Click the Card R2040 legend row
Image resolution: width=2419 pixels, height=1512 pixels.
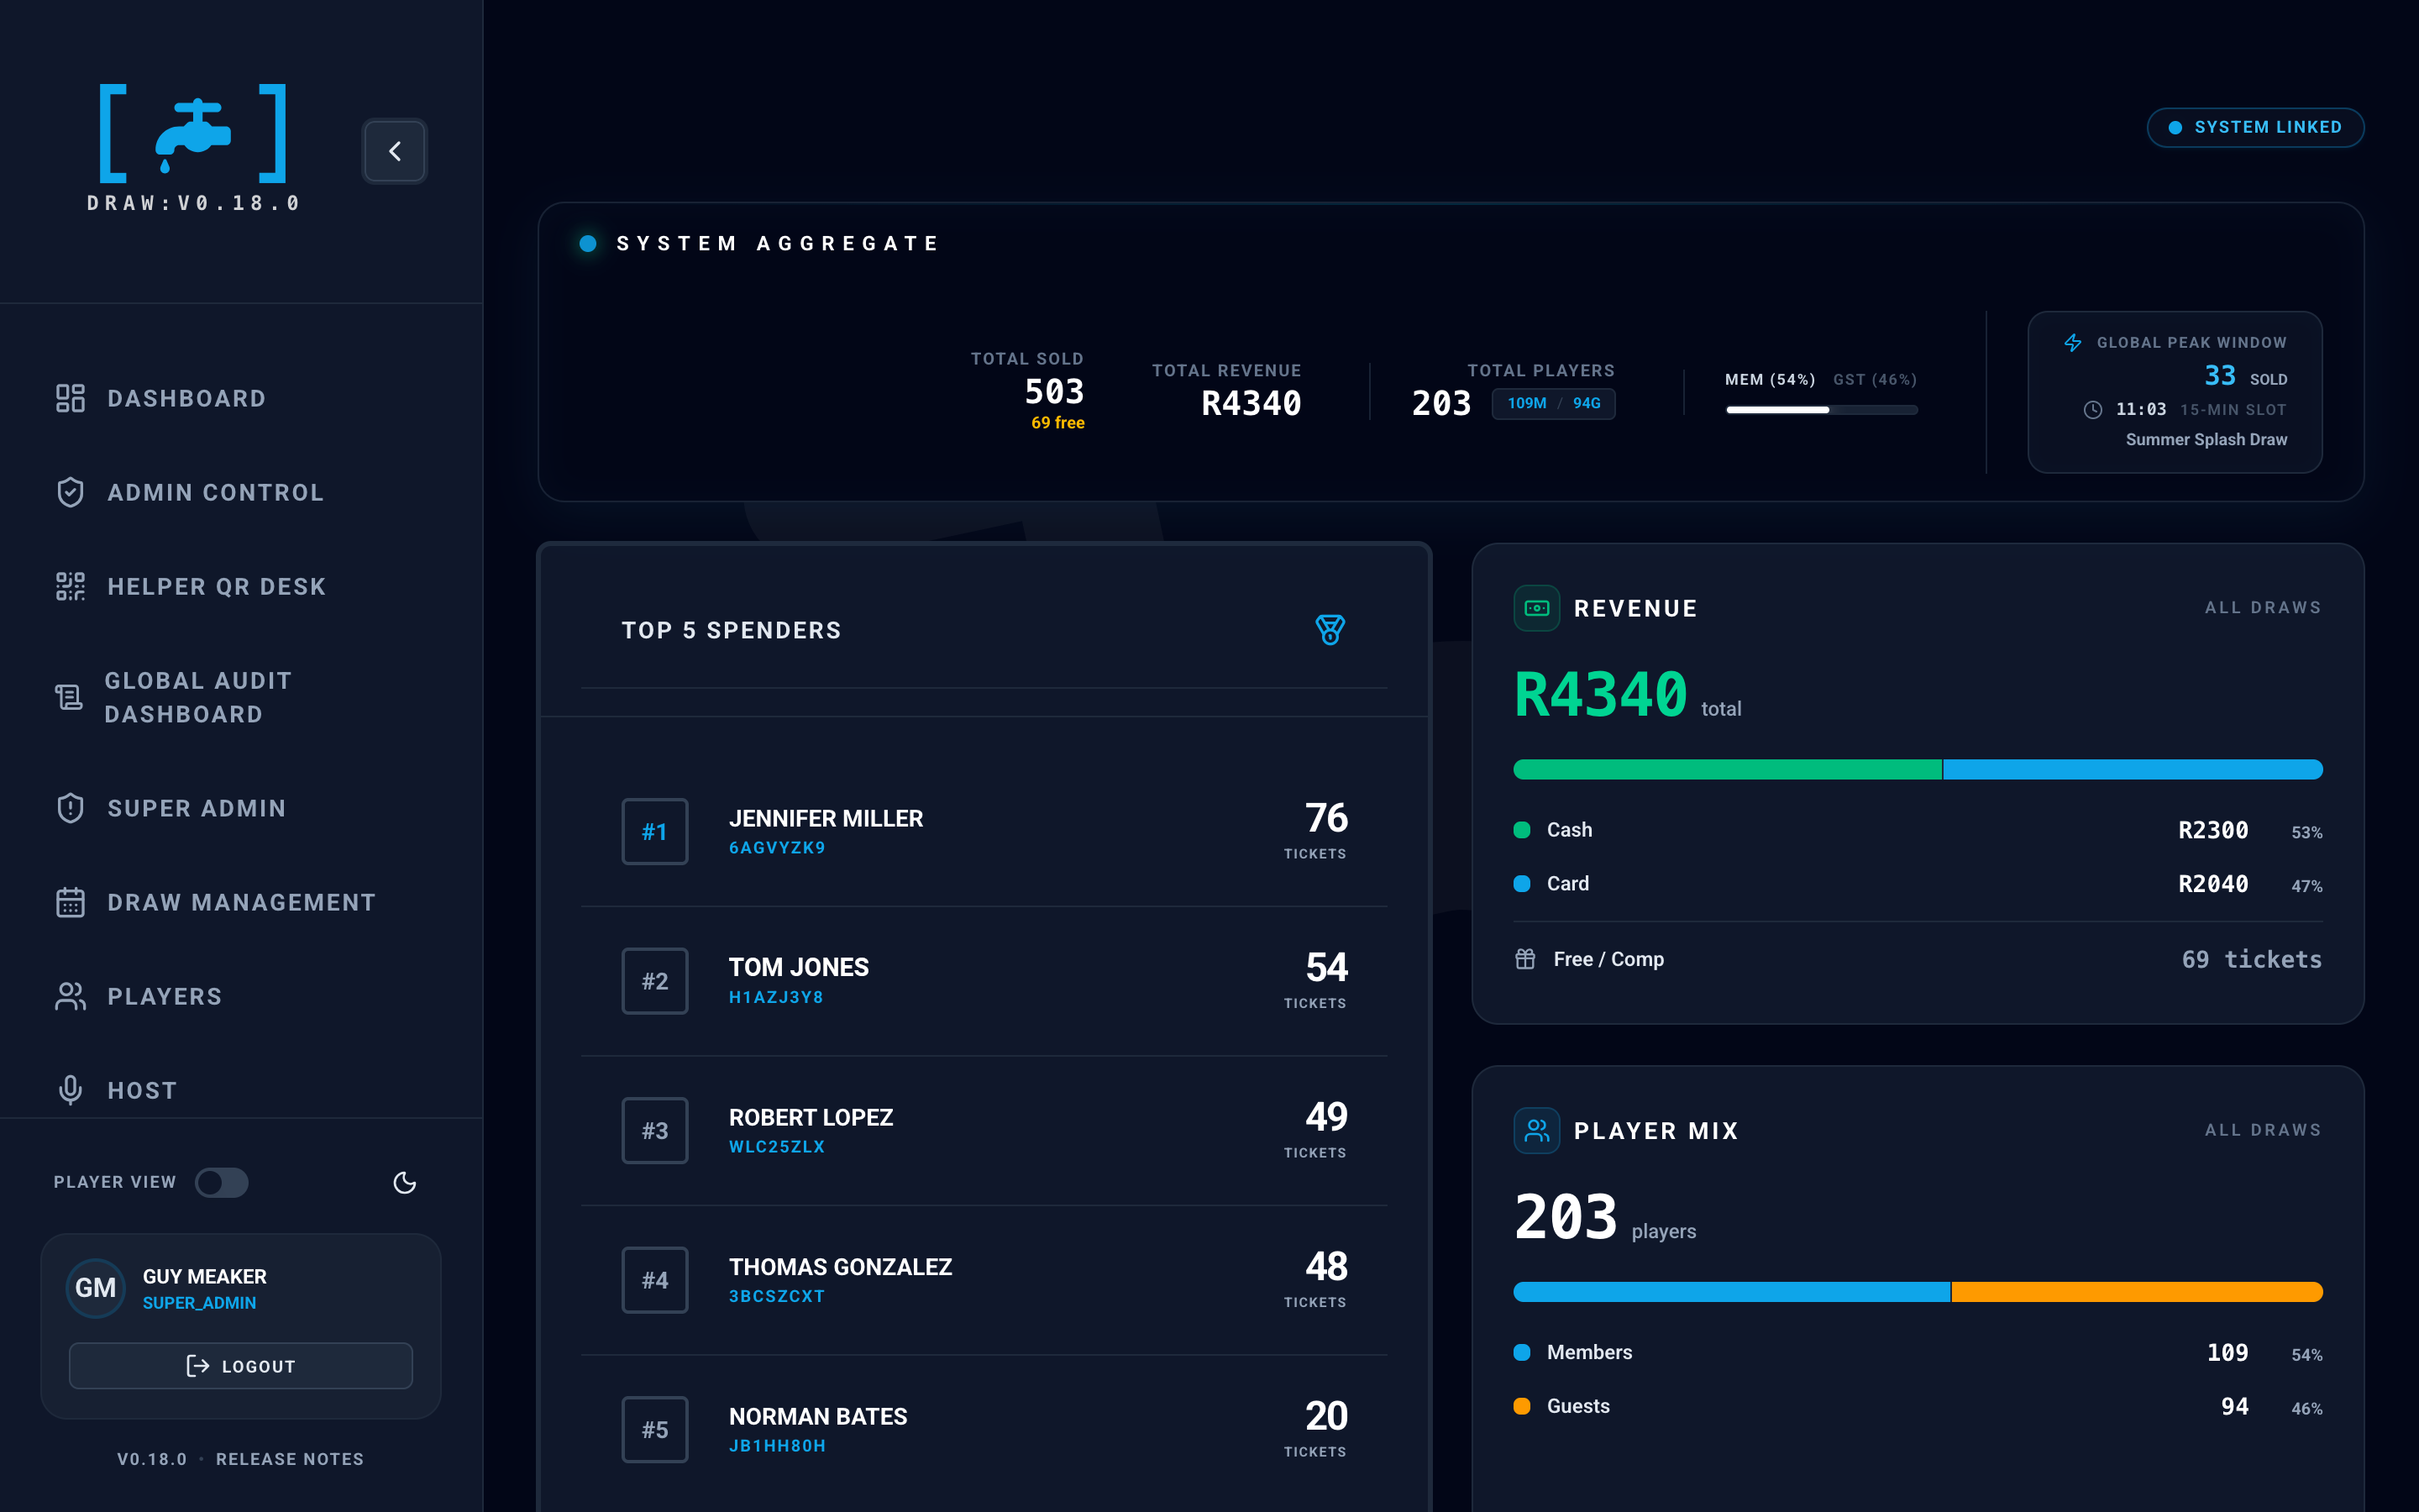(x=1918, y=884)
